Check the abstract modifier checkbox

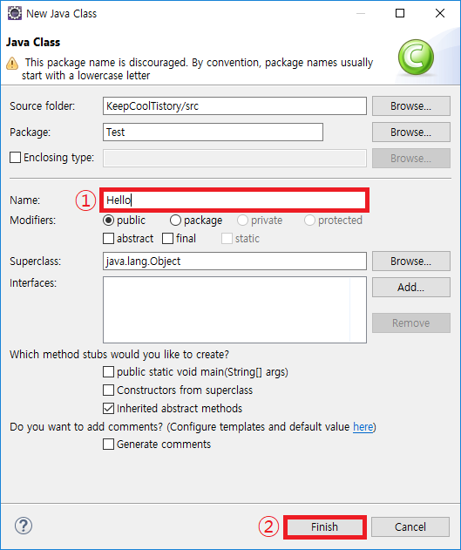coord(108,239)
